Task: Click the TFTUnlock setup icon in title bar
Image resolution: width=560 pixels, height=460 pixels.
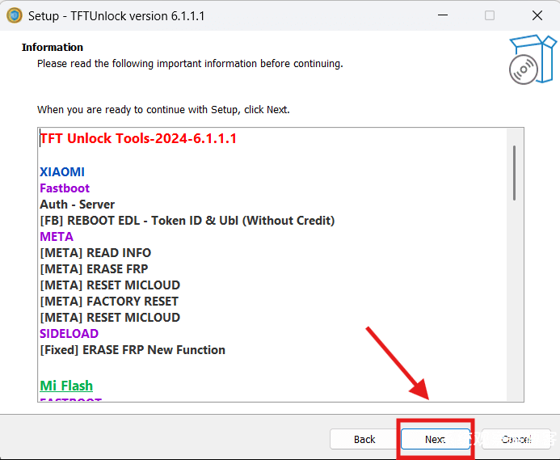Action: 14,15
